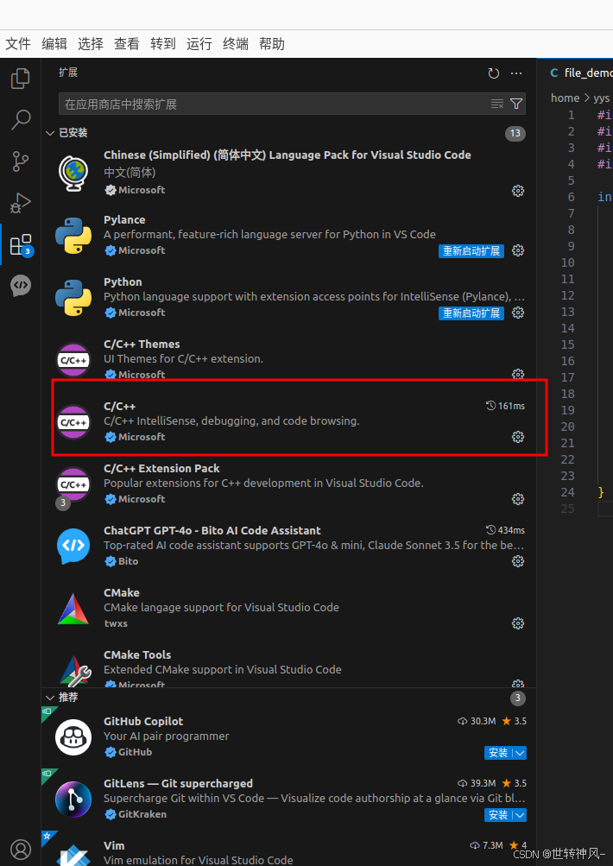Image resolution: width=613 pixels, height=866 pixels.
Task: Open the Source Control view
Action: pyautogui.click(x=21, y=161)
